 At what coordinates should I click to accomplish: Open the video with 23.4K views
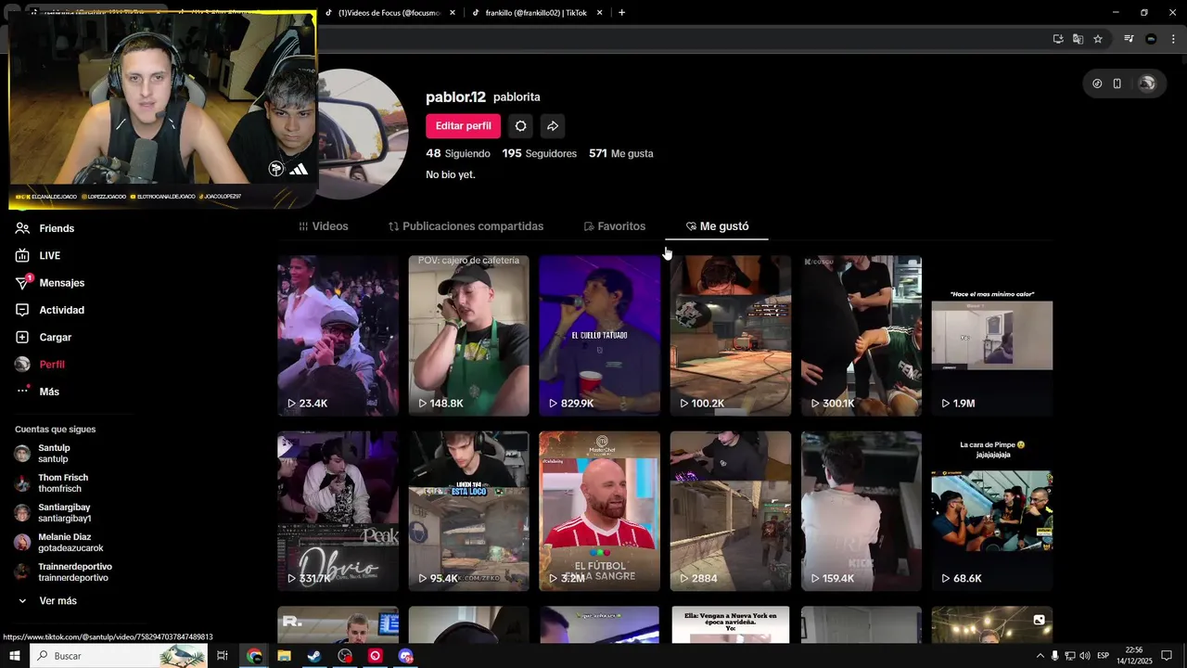coord(338,336)
